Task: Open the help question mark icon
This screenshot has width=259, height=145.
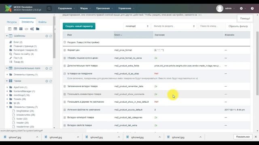Action: point(252,8)
